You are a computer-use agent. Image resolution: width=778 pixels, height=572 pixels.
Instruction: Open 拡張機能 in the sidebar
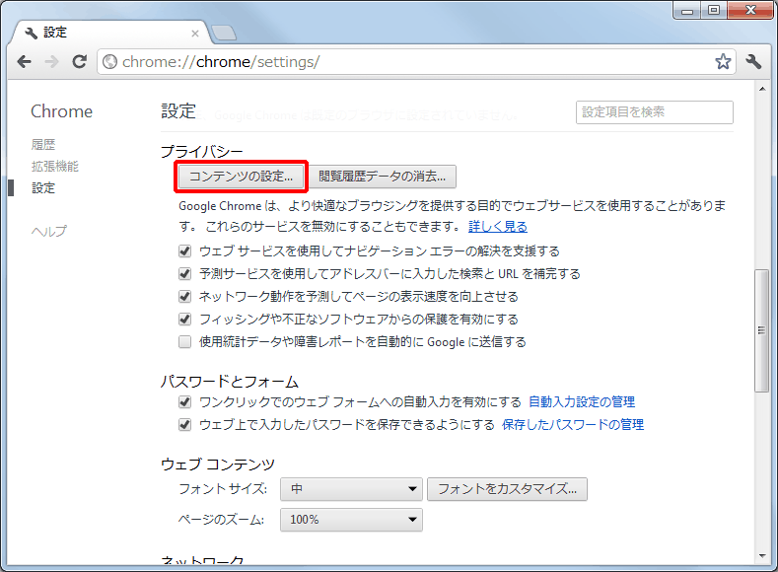[x=55, y=167]
